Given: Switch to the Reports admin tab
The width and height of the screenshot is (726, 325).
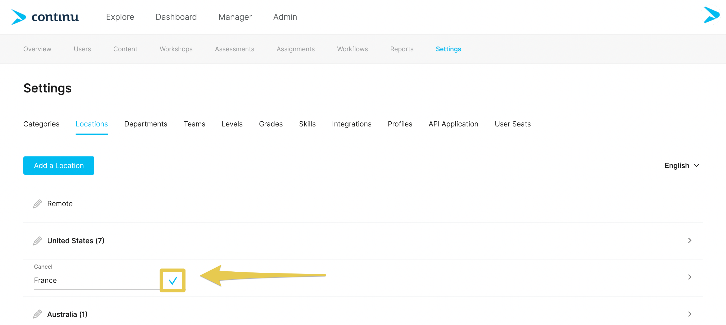Looking at the screenshot, I should click(x=402, y=49).
